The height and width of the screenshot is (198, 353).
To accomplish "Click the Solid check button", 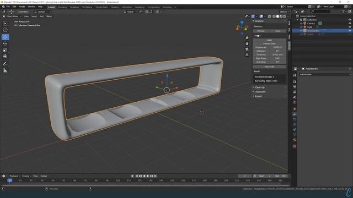I will point(270,40).
